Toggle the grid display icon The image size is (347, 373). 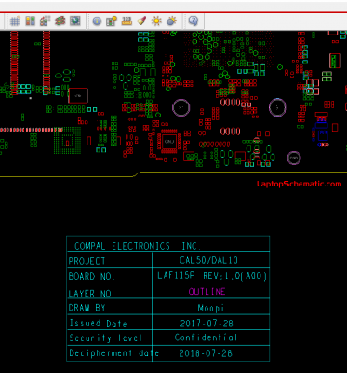[15, 21]
